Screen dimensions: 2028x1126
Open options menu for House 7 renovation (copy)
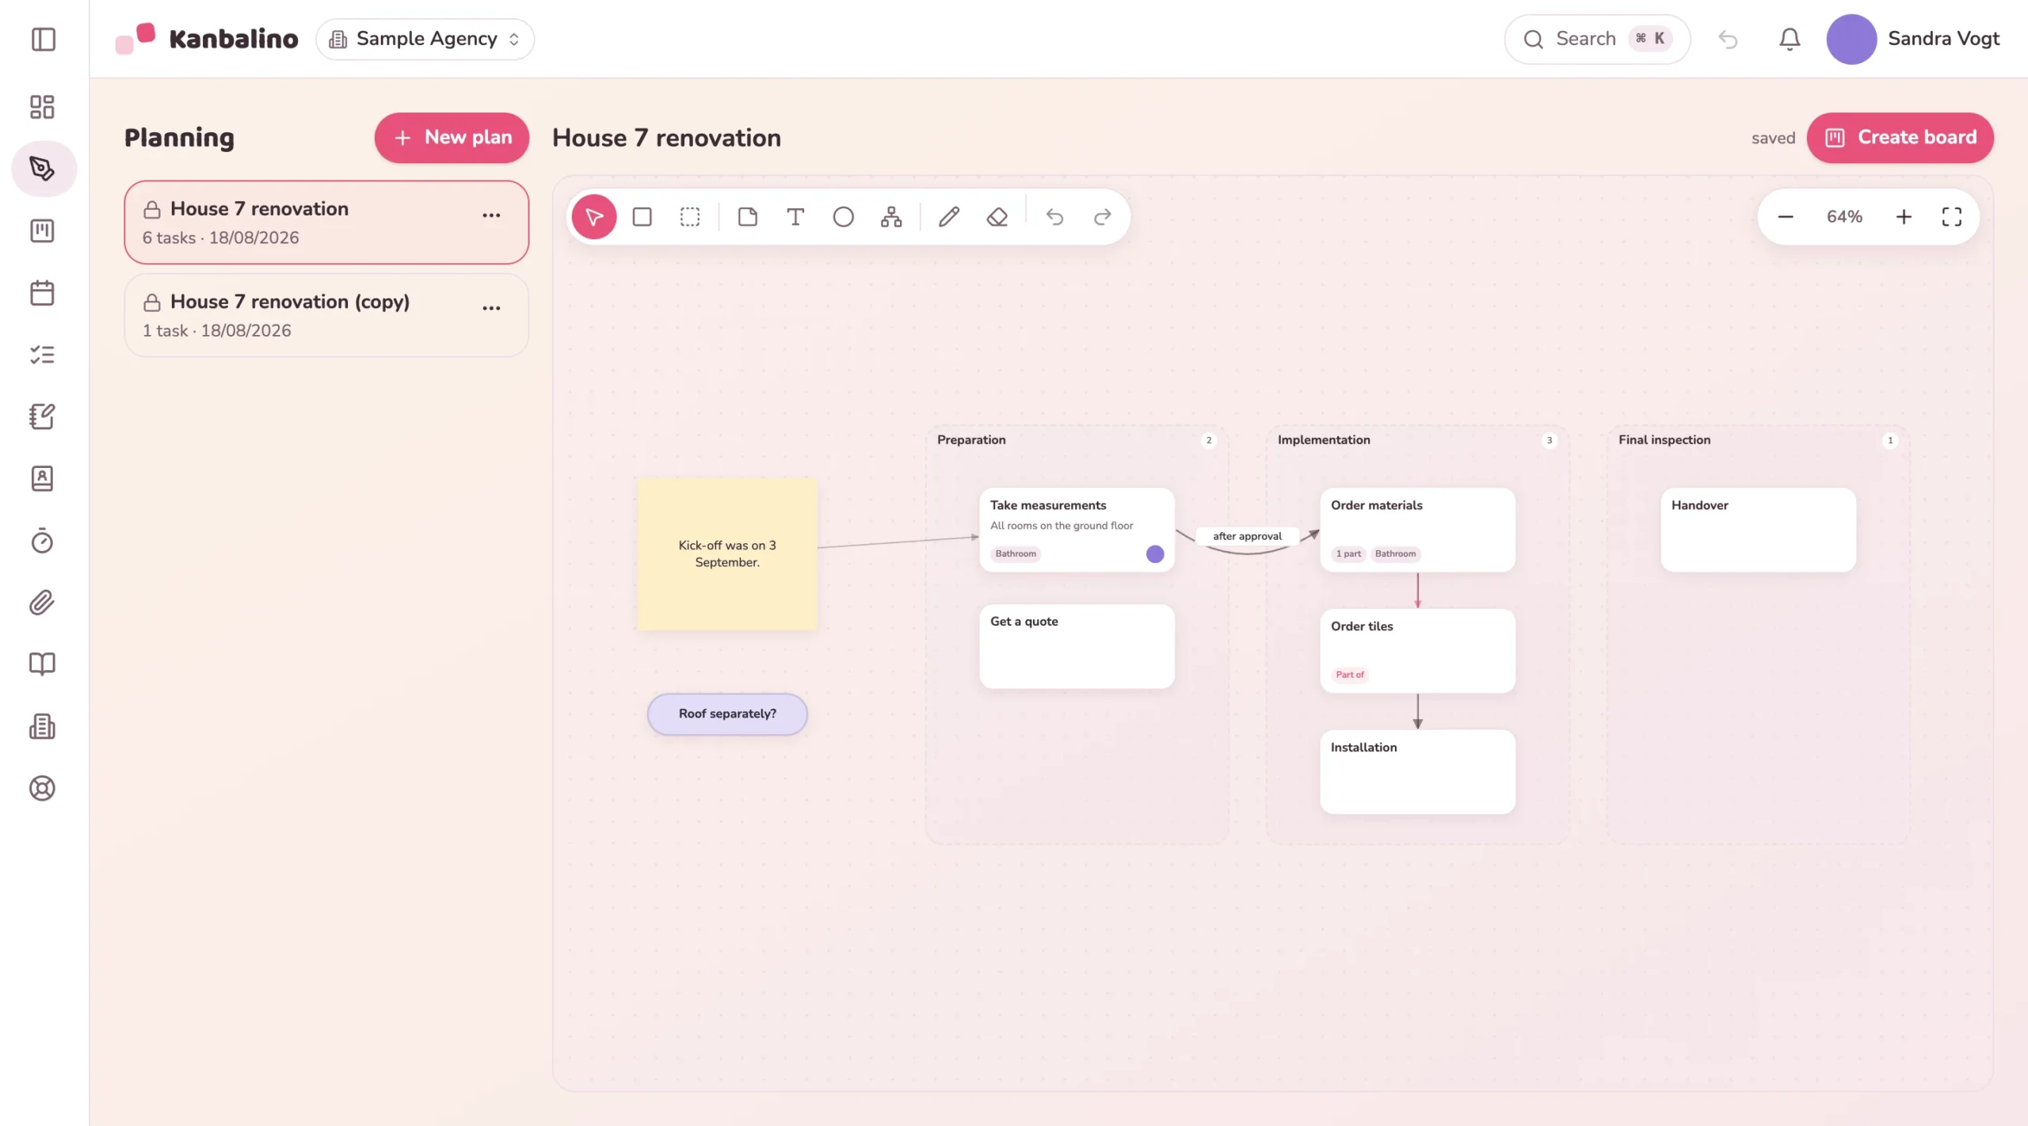coord(491,308)
